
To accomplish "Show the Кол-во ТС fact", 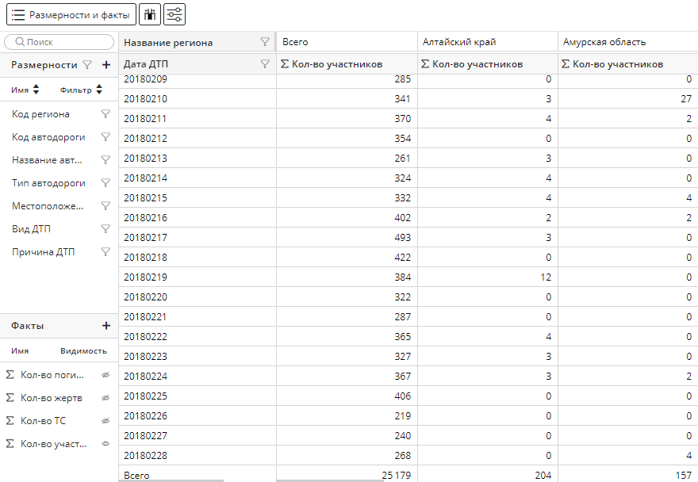I will (105, 421).
